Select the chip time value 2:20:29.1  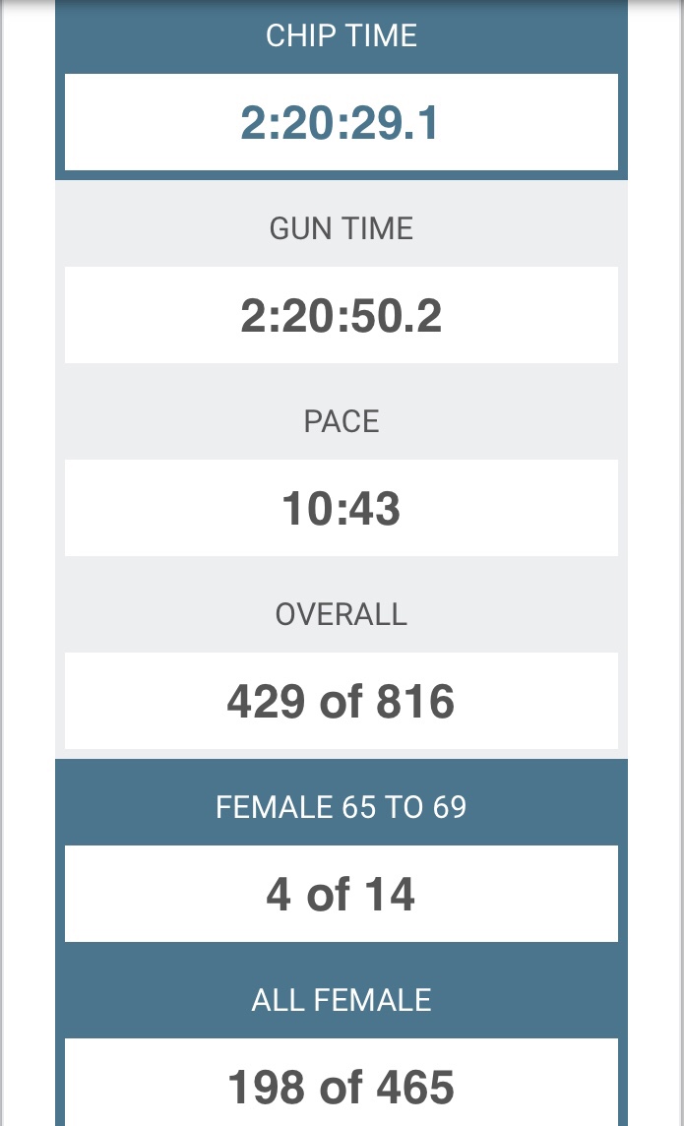tap(341, 124)
